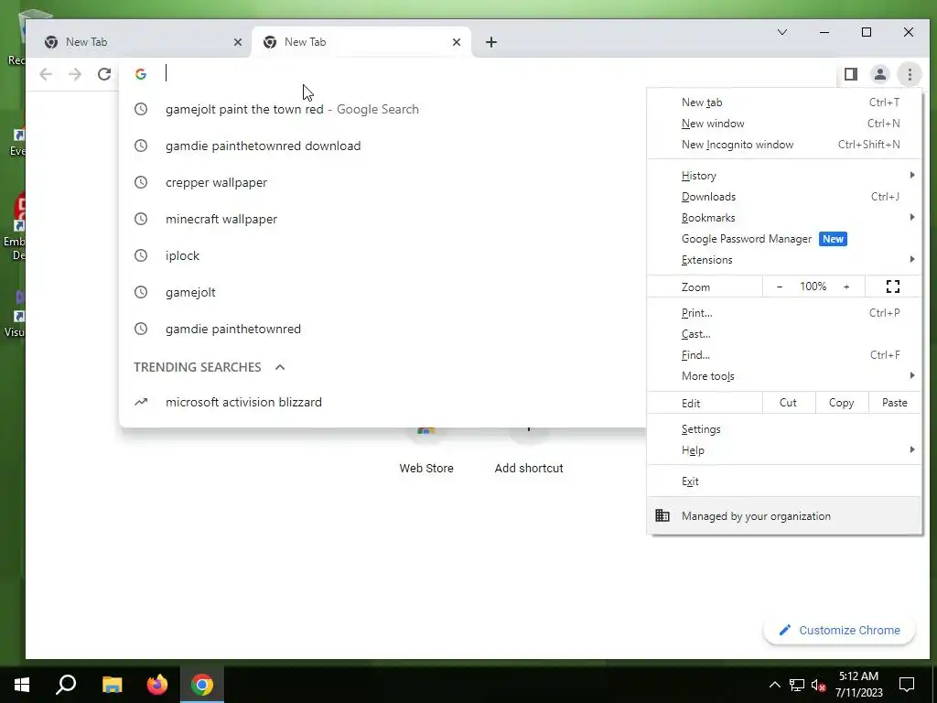The width and height of the screenshot is (937, 703).
Task: Open Downloads from menu
Action: [784, 197]
